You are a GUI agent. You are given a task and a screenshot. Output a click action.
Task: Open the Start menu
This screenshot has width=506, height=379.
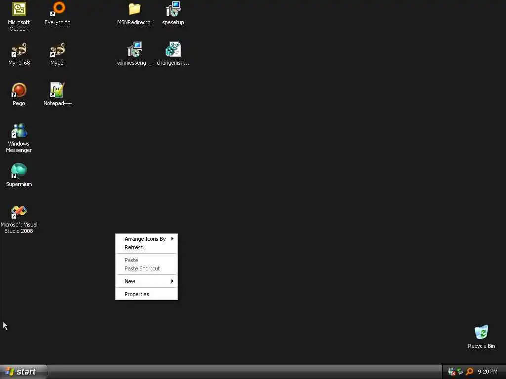(23, 372)
